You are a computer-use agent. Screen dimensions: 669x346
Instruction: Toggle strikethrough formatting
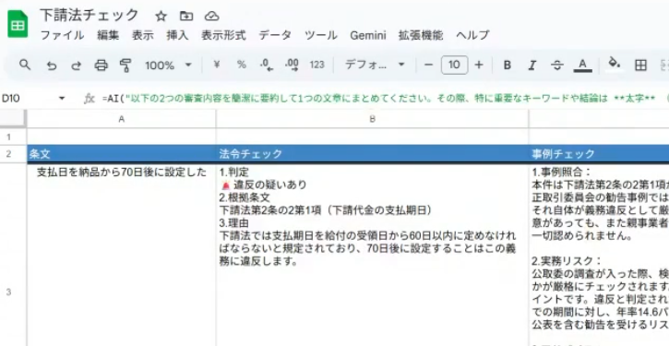tap(556, 66)
